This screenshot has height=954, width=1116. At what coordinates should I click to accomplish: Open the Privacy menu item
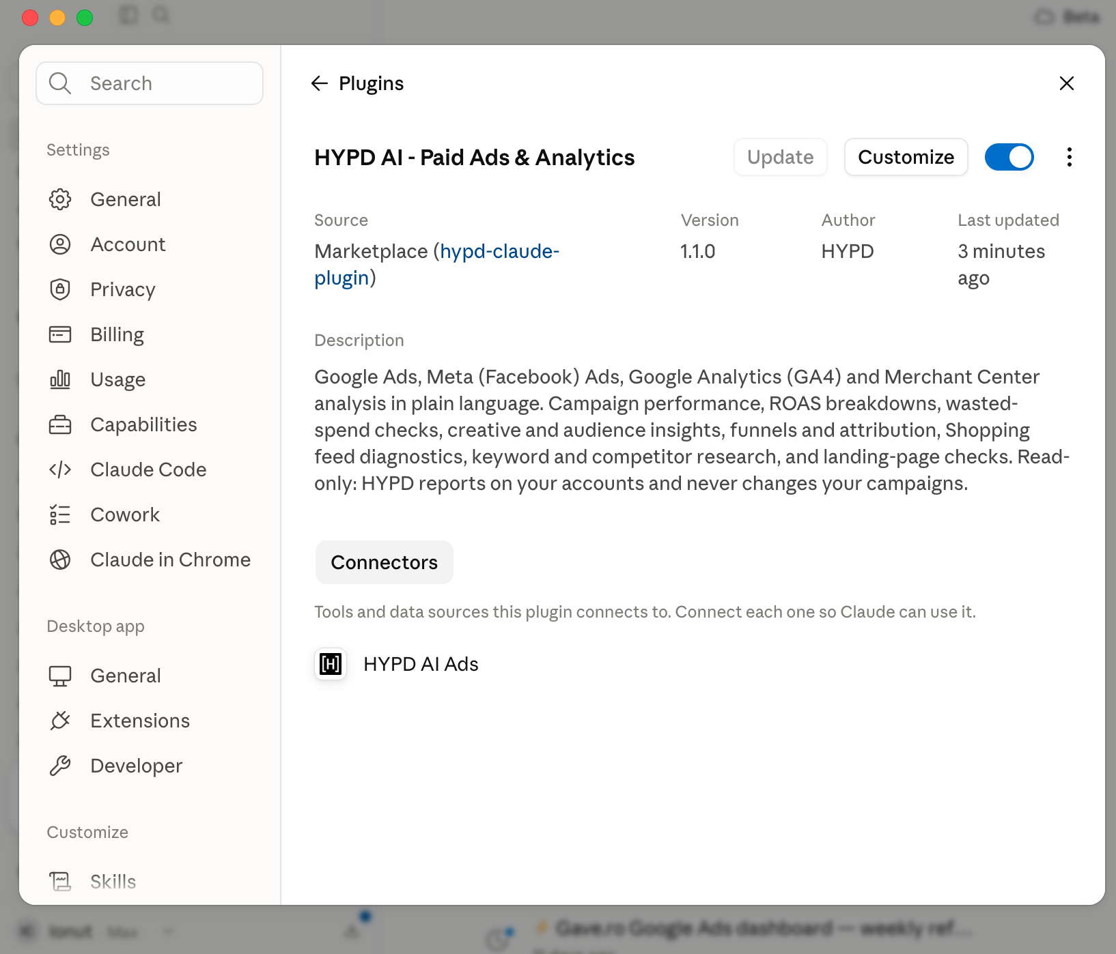(123, 289)
